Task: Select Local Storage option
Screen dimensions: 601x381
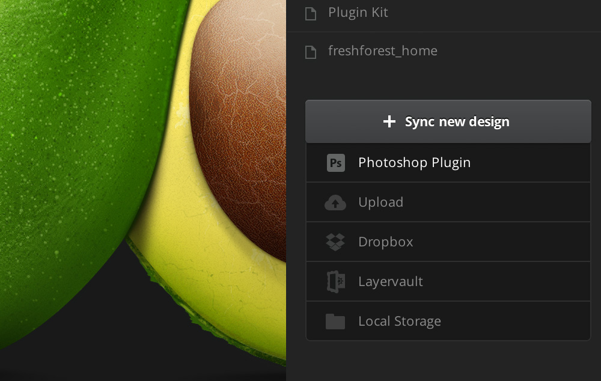Action: coord(448,321)
